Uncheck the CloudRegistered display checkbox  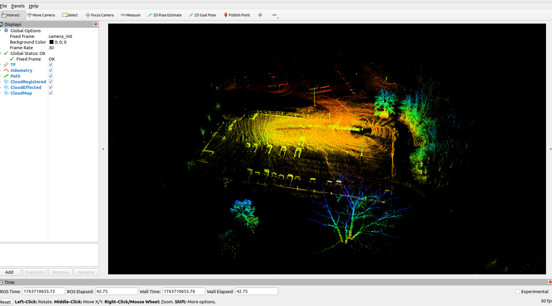point(51,82)
